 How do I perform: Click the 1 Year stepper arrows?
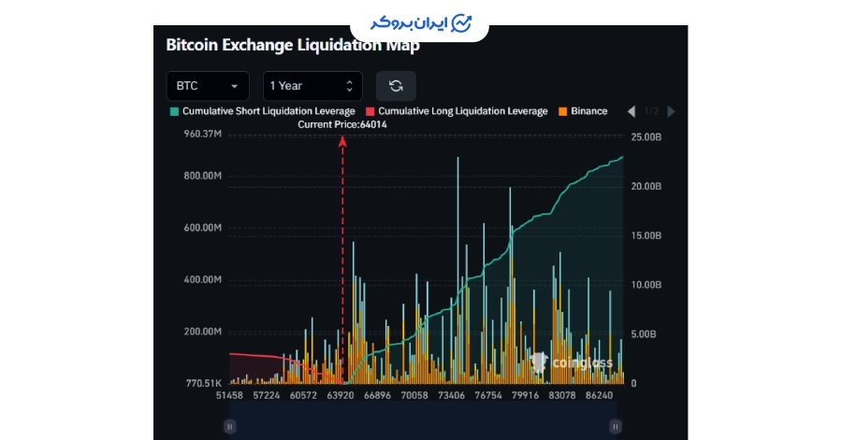(x=350, y=86)
